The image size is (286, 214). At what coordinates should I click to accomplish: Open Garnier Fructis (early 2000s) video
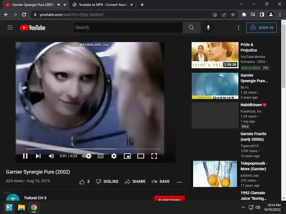[253, 137]
